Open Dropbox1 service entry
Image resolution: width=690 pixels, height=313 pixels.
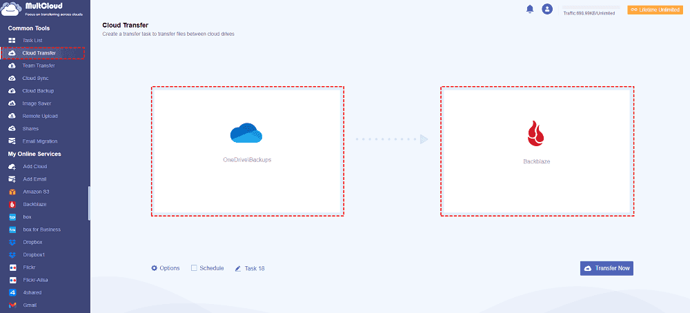(x=34, y=255)
